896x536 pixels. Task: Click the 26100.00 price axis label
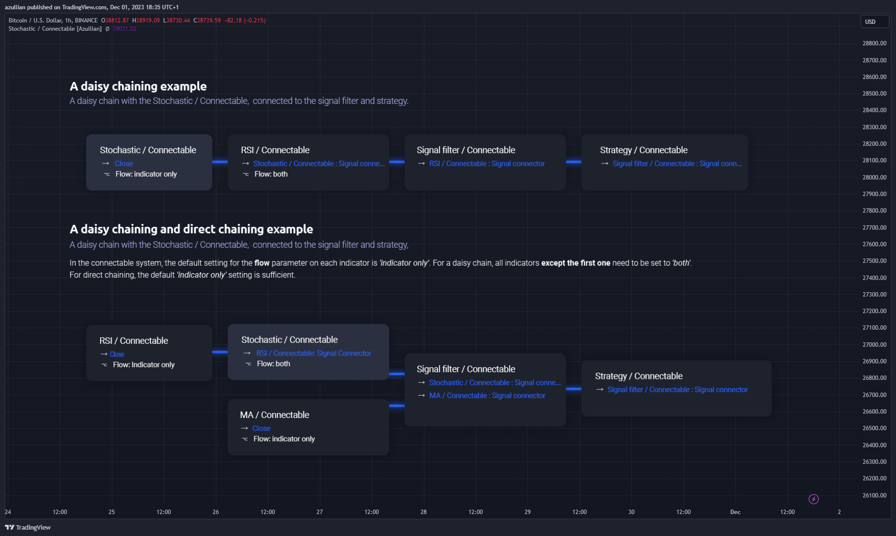click(874, 496)
